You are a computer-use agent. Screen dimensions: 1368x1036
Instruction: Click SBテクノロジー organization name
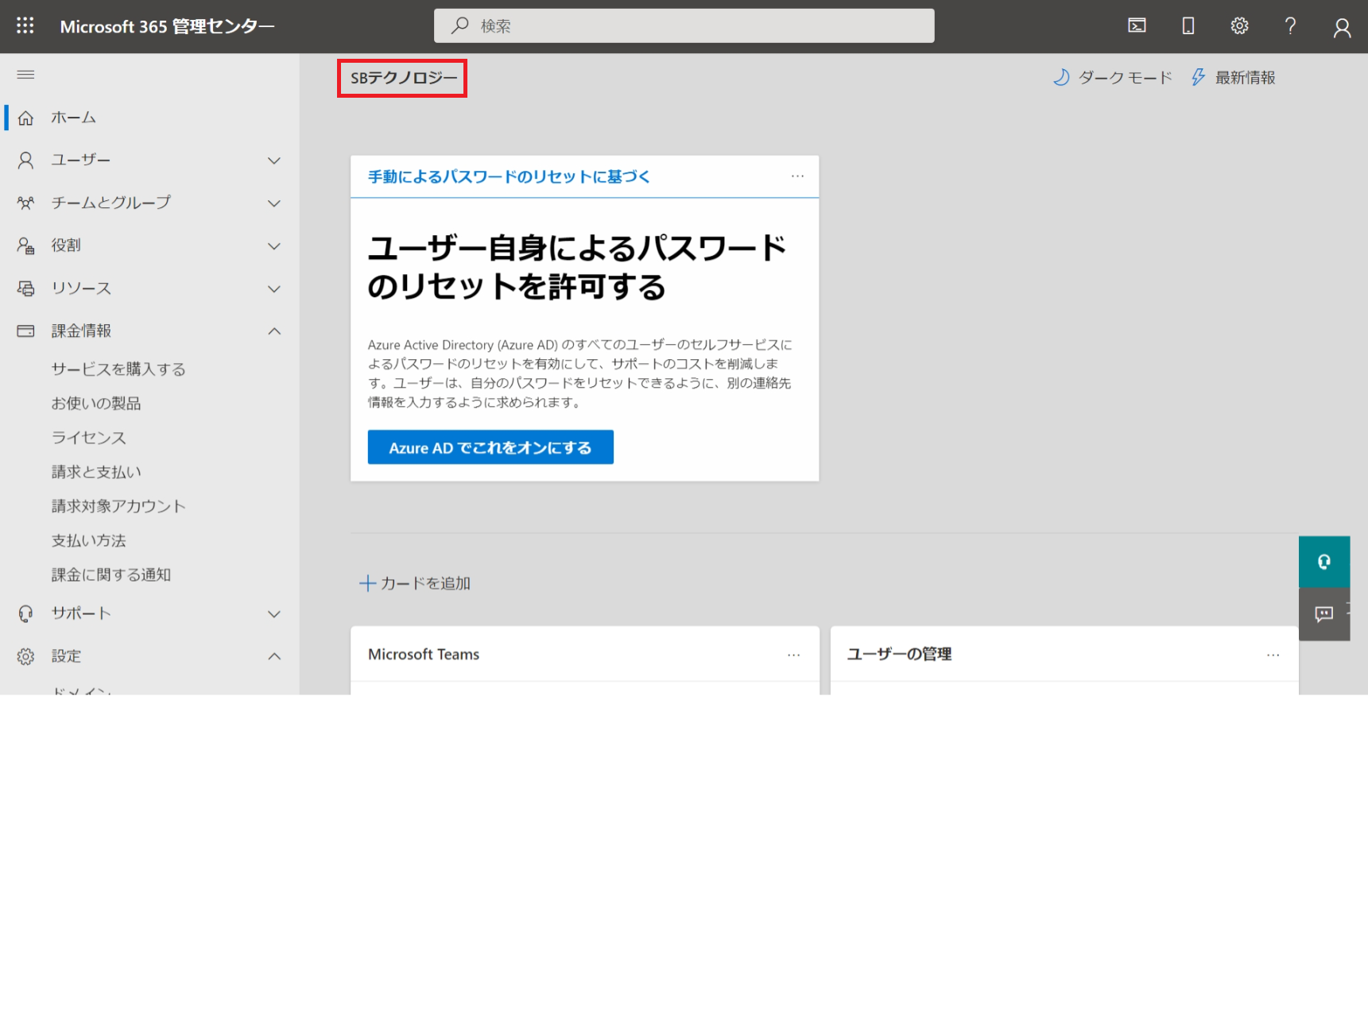click(404, 78)
